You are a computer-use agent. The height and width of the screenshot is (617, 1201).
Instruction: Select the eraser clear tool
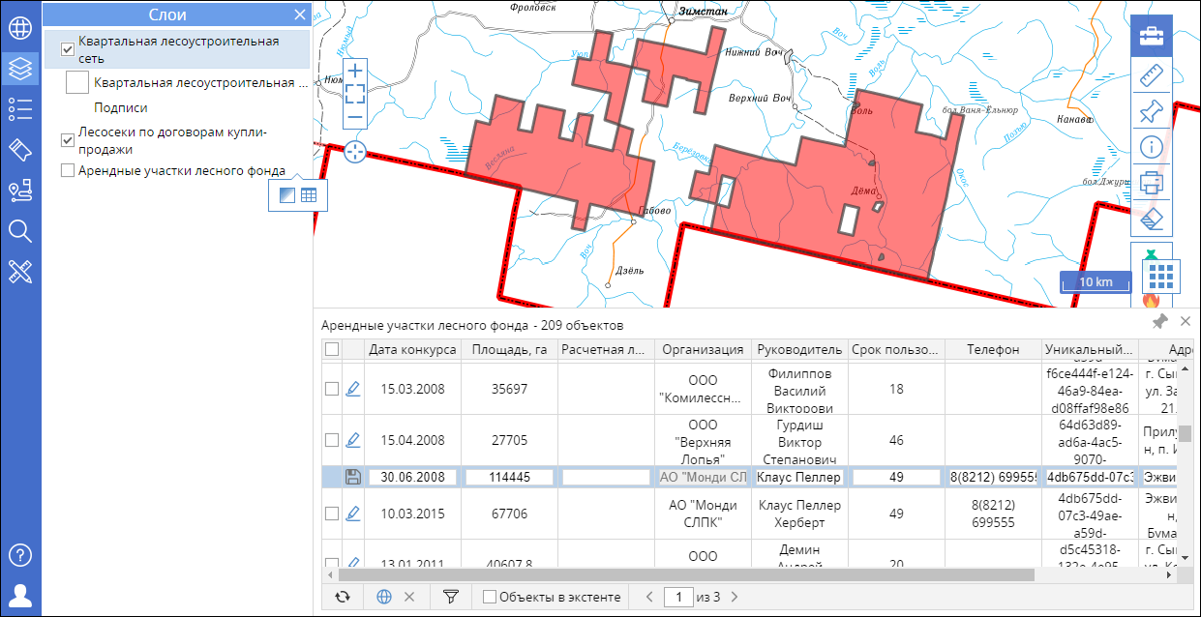click(1152, 219)
